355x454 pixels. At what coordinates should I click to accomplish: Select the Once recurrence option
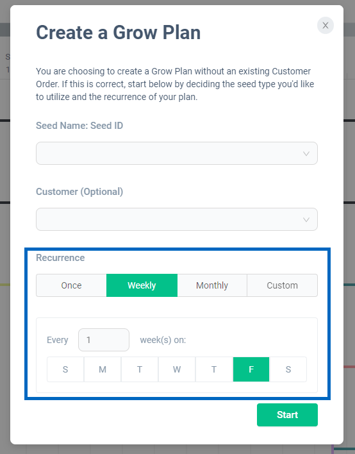(x=72, y=285)
